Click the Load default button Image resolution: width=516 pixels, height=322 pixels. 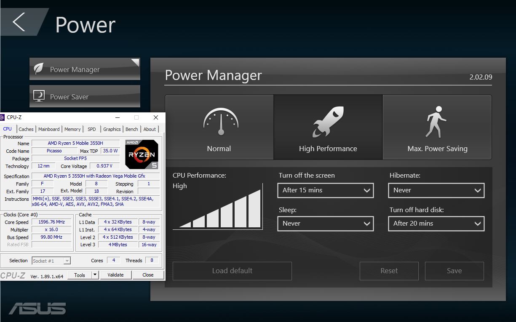click(232, 271)
